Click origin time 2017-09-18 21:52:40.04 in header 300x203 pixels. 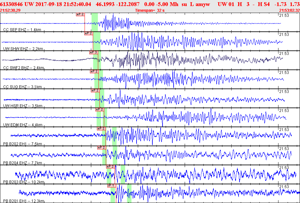coord(63,4)
